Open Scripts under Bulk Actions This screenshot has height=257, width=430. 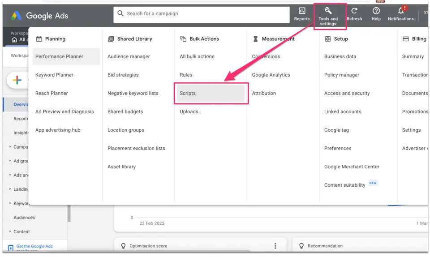(x=211, y=93)
